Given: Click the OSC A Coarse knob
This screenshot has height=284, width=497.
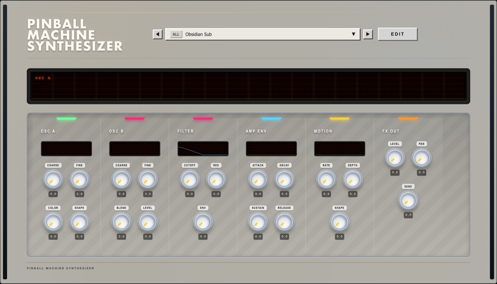Looking at the screenshot, I should 53,180.
